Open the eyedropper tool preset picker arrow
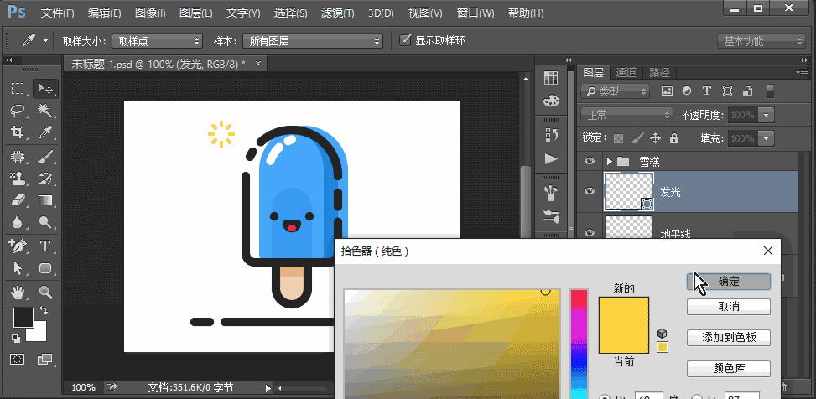 click(46, 40)
